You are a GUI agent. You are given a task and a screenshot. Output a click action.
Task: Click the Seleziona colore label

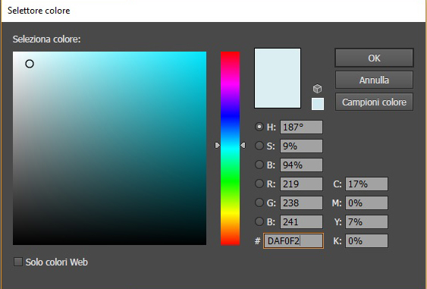point(46,39)
